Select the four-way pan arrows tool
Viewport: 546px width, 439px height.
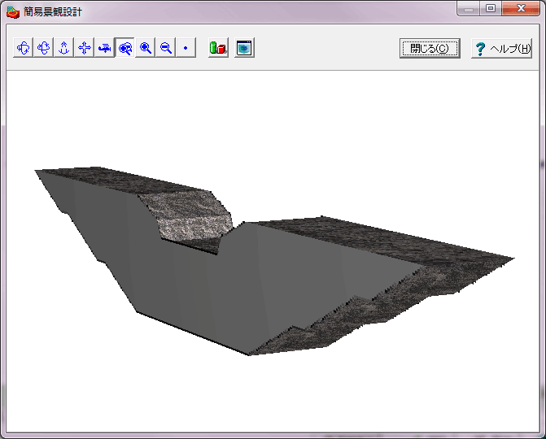click(85, 48)
